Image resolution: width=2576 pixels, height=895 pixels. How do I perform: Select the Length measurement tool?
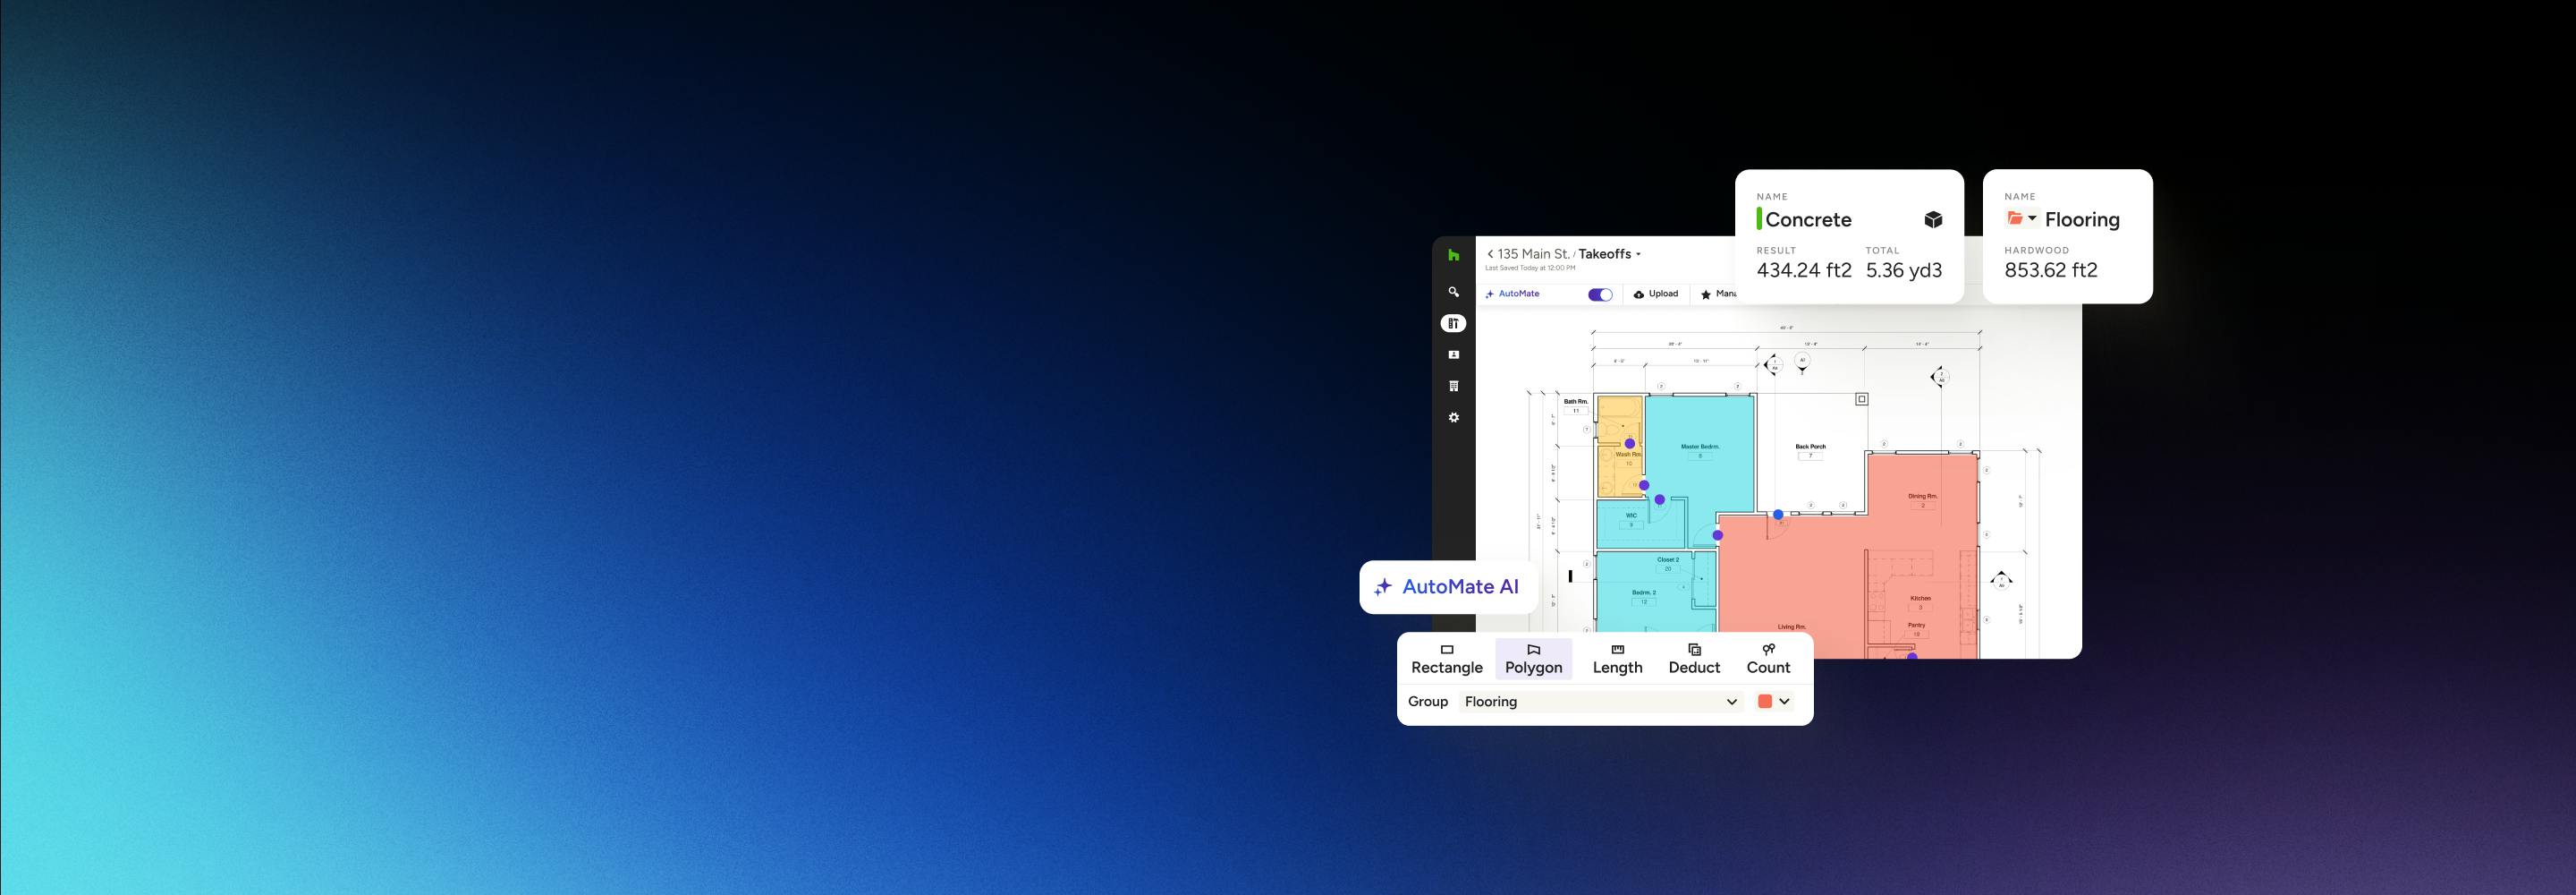point(1618,660)
